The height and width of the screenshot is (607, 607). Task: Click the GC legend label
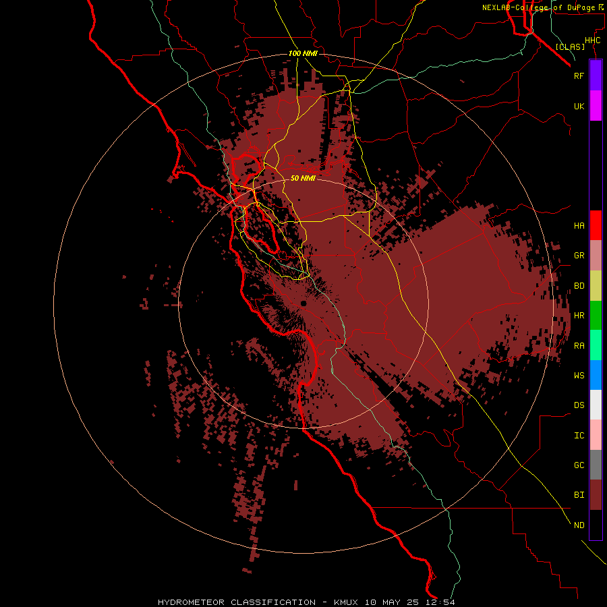[x=579, y=465]
